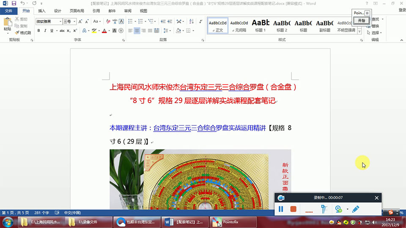Open the bullet list dropdown arrow

click(x=135, y=22)
